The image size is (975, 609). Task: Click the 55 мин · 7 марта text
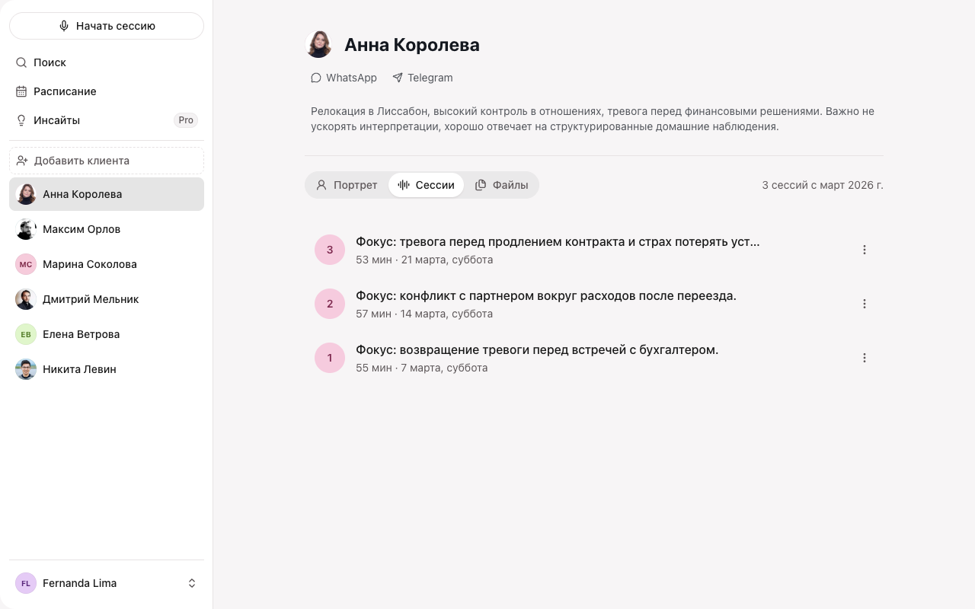coord(421,368)
